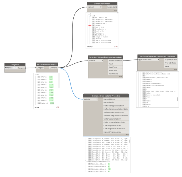The height and width of the screenshot is (177, 182).
Task: Select the GeniusLoci_Material Get AppearanceAsset node header
Action: pos(106,57)
